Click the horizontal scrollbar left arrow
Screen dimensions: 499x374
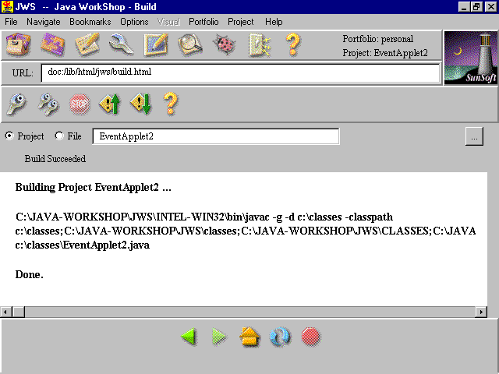point(5,312)
